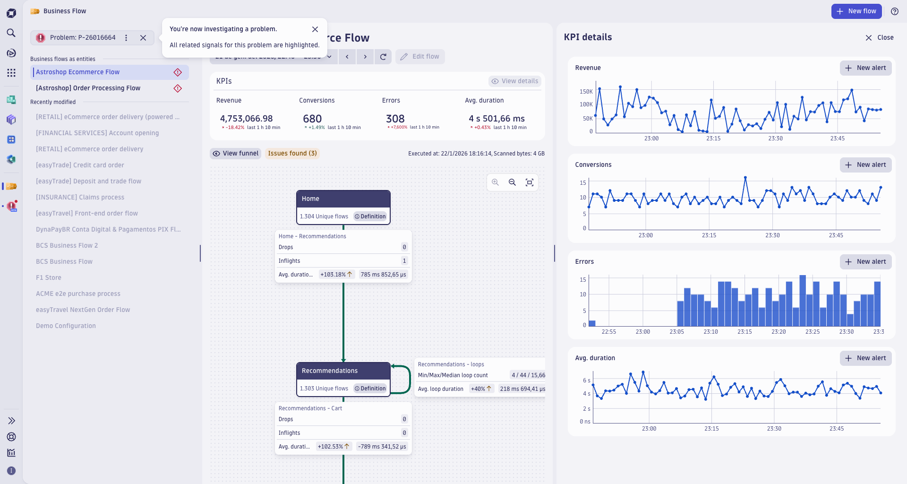
Task: Open the easyTrade Credit card order flow
Action: click(x=80, y=165)
